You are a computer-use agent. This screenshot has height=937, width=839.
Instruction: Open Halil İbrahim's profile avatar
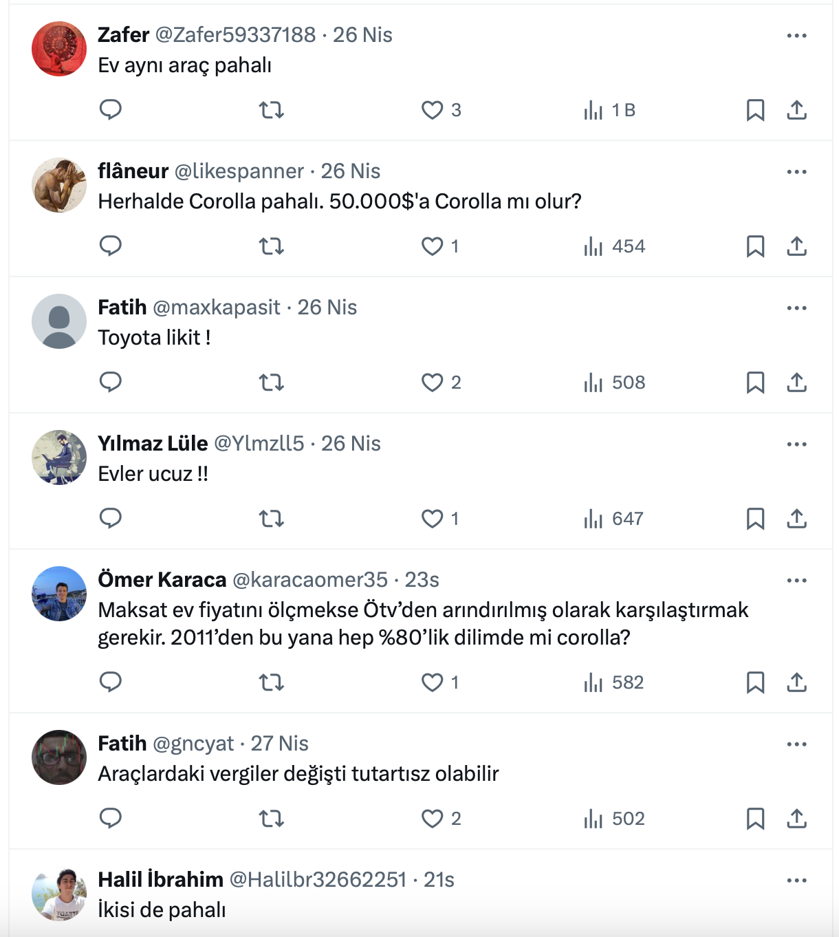point(59,894)
